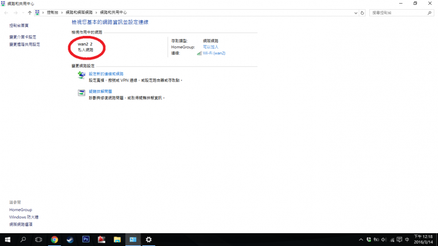438x246 pixels.
Task: Select 控制台 breadcrumb in address bar
Action: 52,13
